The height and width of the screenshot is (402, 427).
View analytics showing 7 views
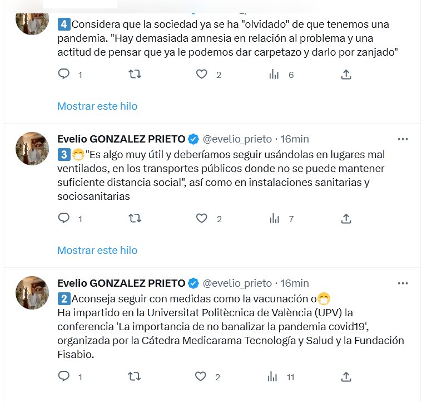274,219
